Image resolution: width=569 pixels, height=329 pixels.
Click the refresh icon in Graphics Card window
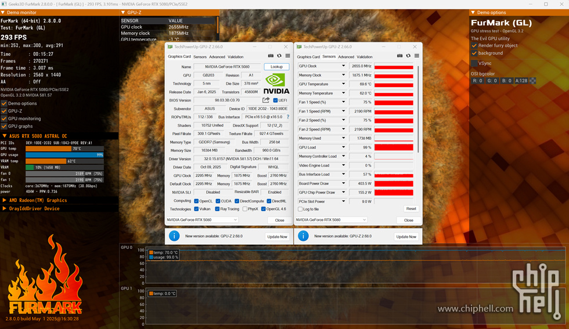tap(279, 56)
